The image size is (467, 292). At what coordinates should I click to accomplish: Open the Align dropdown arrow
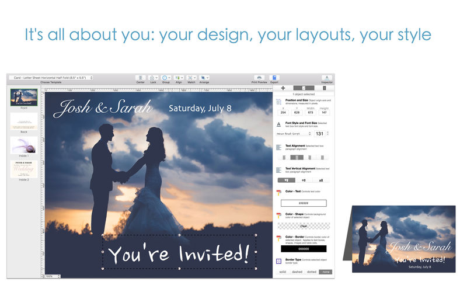(182, 78)
